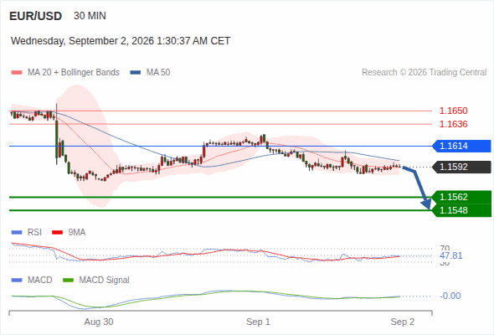Select the 1.1592 current price tag
This screenshot has width=494, height=335.
point(461,167)
